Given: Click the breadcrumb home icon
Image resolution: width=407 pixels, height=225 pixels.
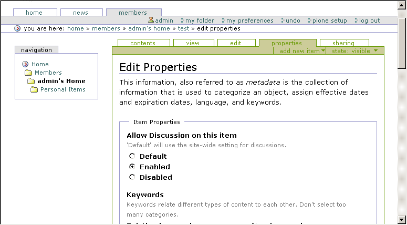Looking at the screenshot, I should tap(18, 28).
